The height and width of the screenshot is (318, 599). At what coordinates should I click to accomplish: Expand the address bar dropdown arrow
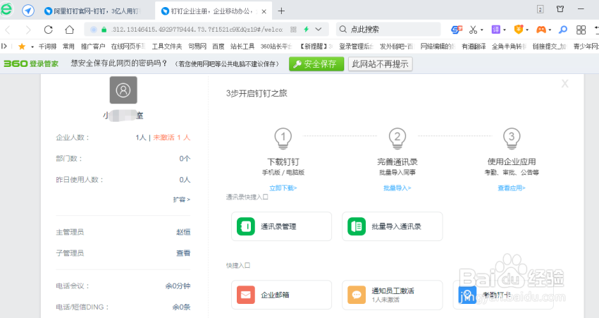tap(319, 30)
